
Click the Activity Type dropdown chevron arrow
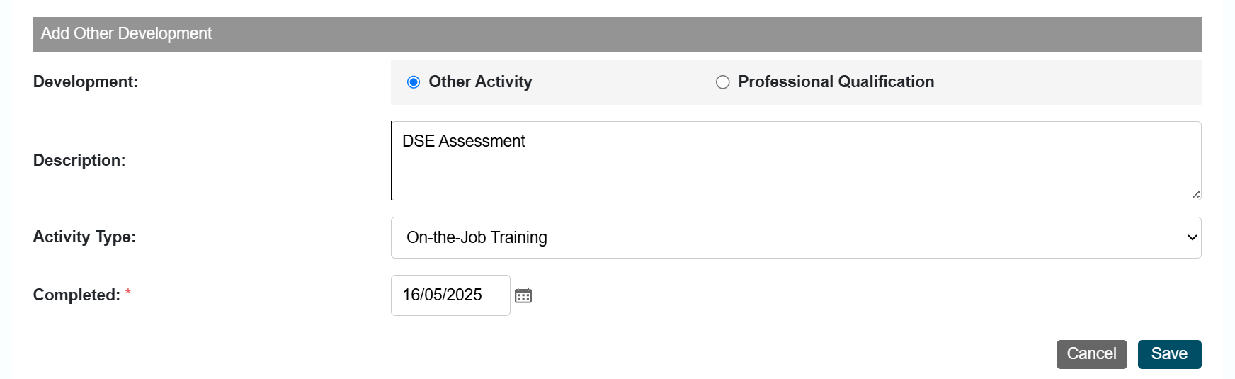coord(1192,238)
